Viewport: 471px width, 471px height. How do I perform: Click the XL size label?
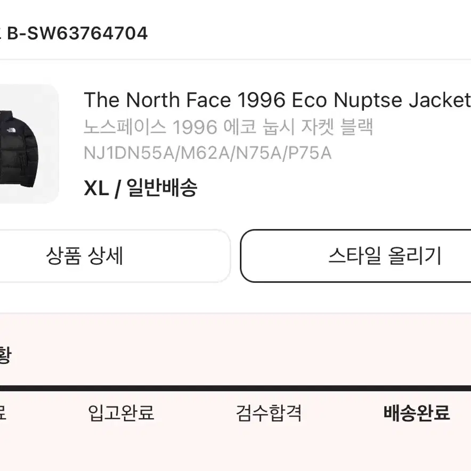pos(96,189)
